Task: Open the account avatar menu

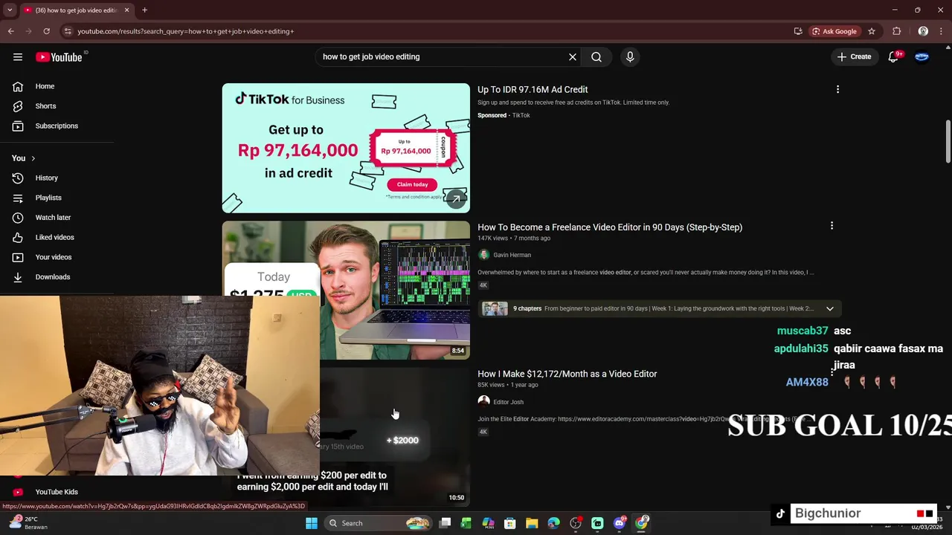Action: coord(922,56)
